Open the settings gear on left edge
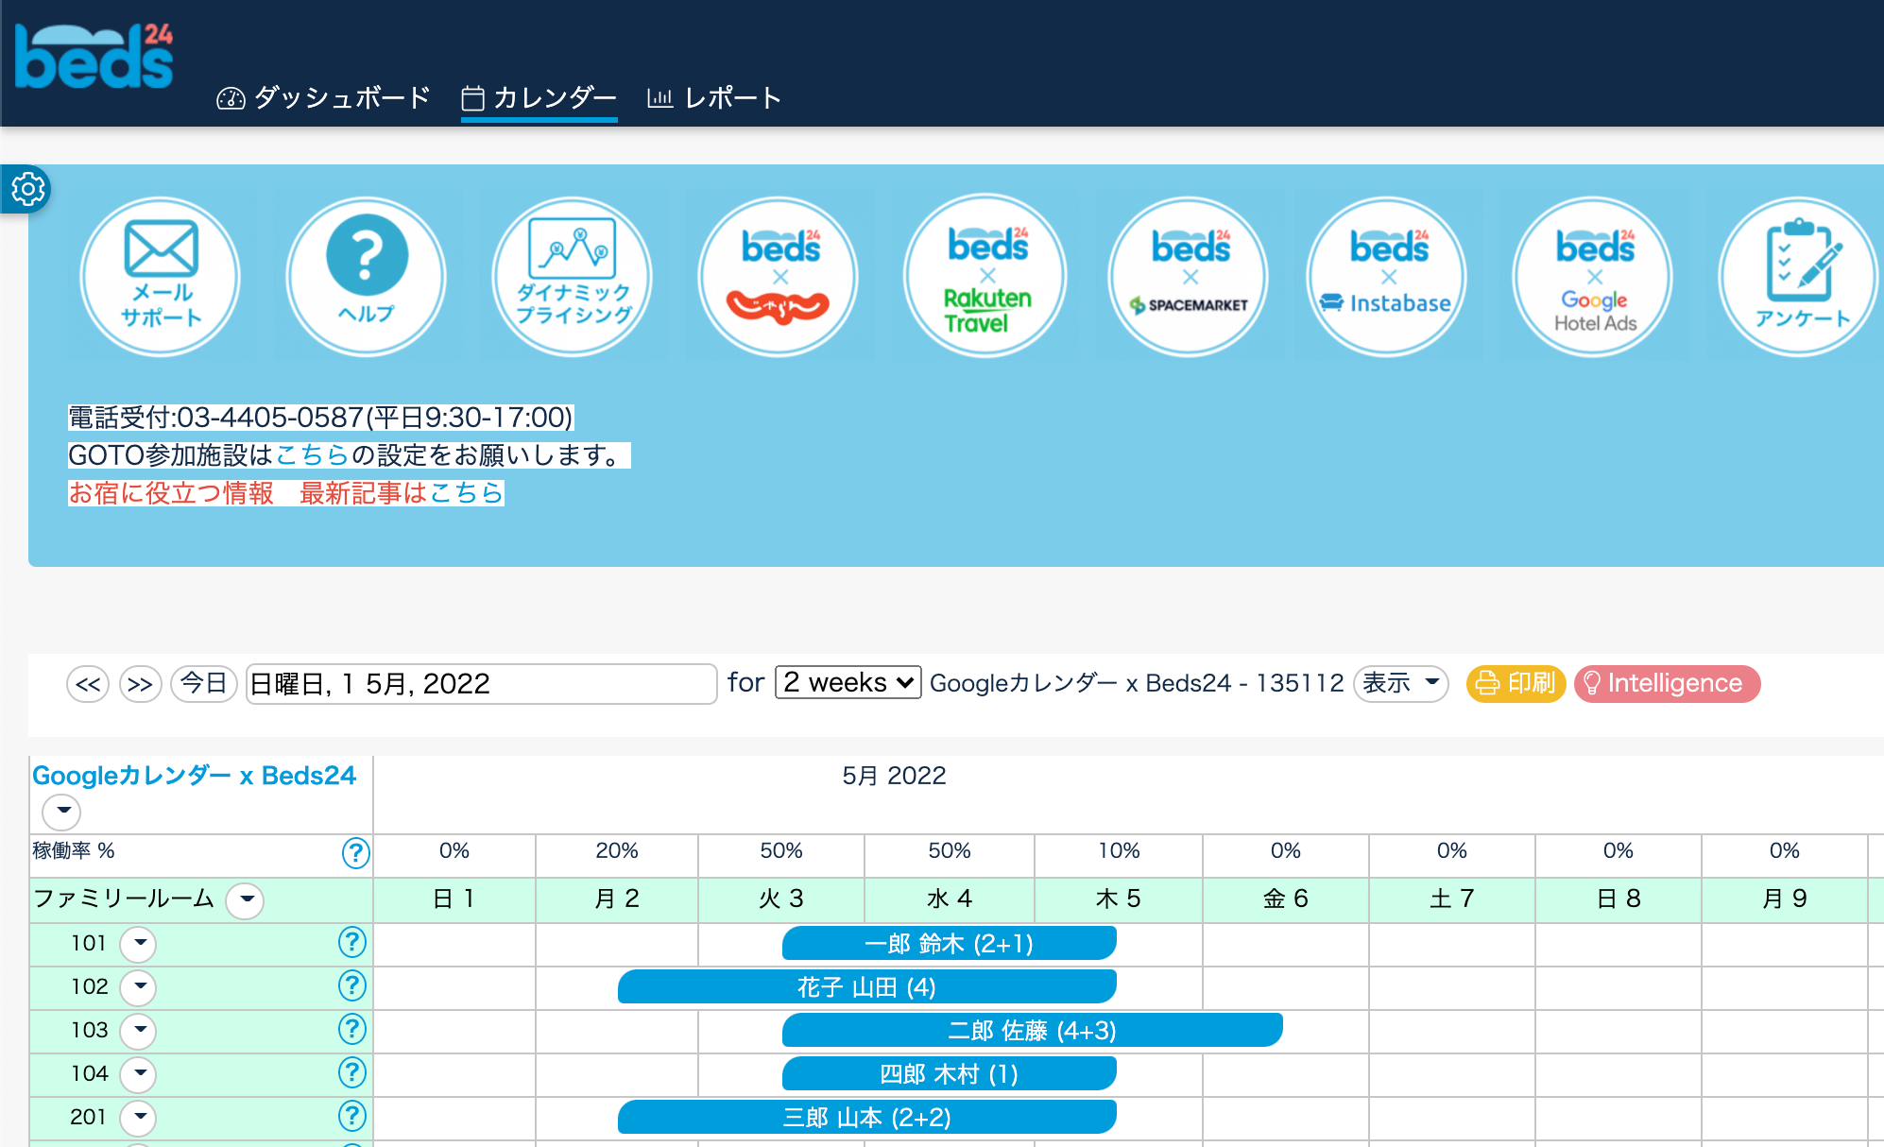This screenshot has height=1147, width=1884. (27, 190)
